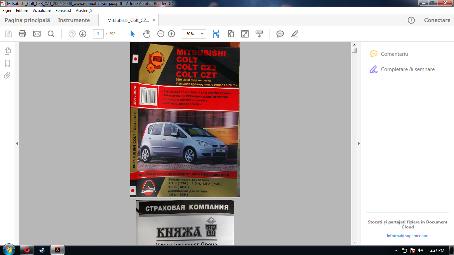The height and width of the screenshot is (255, 454).
Task: Open Completare & semnare tool
Action: click(402, 69)
